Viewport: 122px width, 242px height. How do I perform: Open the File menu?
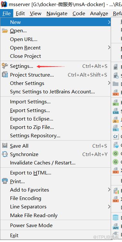pyautogui.click(x=7, y=14)
